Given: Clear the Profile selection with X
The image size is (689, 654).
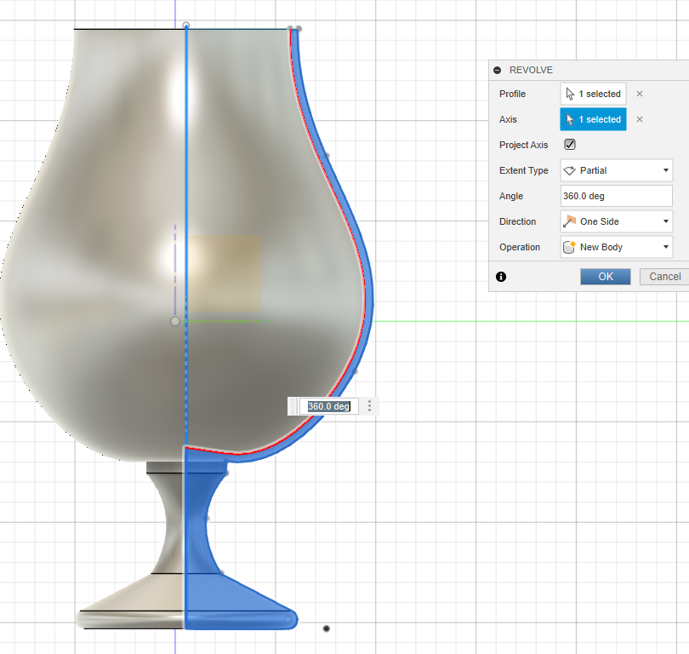Looking at the screenshot, I should tap(640, 94).
